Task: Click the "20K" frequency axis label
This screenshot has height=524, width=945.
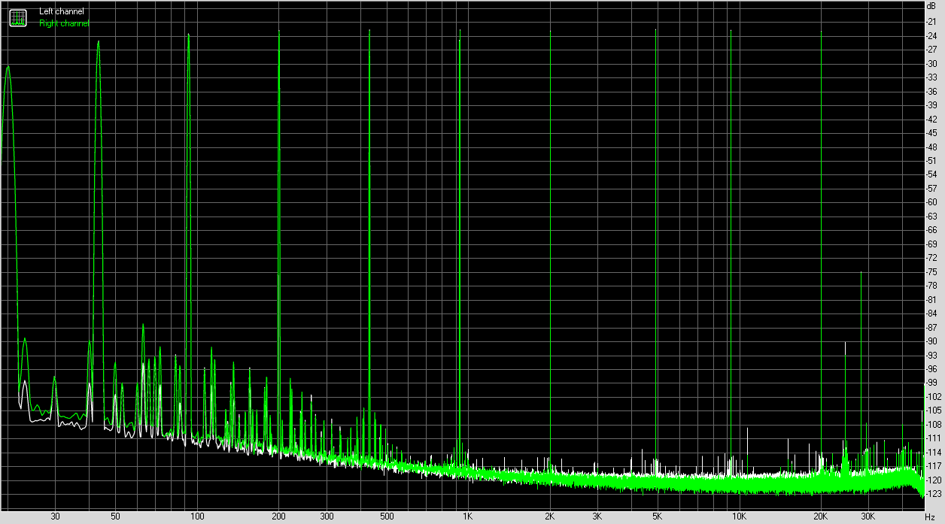Action: click(x=821, y=516)
